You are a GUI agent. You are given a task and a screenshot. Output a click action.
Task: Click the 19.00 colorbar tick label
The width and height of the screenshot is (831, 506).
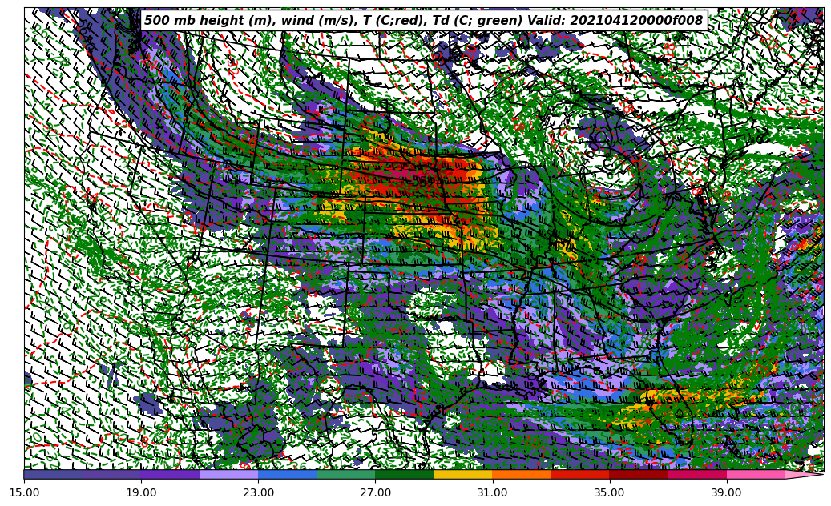(x=141, y=492)
